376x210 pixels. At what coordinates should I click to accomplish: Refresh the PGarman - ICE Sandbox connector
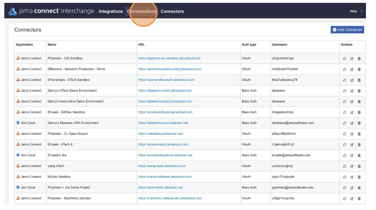tap(344, 58)
